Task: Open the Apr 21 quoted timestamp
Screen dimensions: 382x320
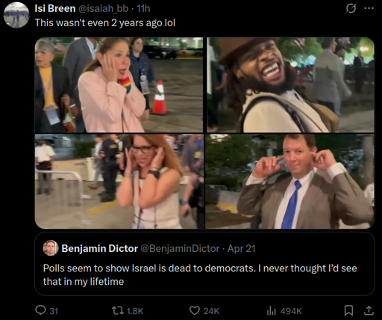Action: (x=242, y=248)
